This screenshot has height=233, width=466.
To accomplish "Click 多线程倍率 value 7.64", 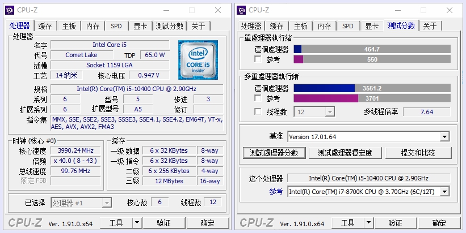I will coord(427,112).
